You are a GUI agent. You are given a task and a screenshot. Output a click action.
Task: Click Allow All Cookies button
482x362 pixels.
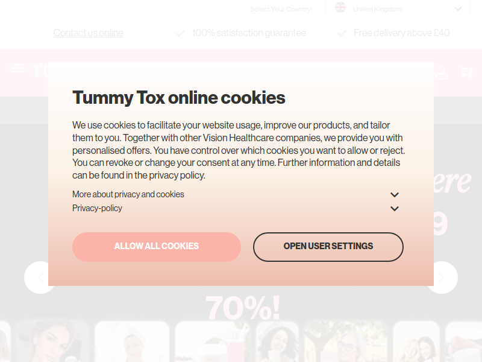click(x=157, y=247)
